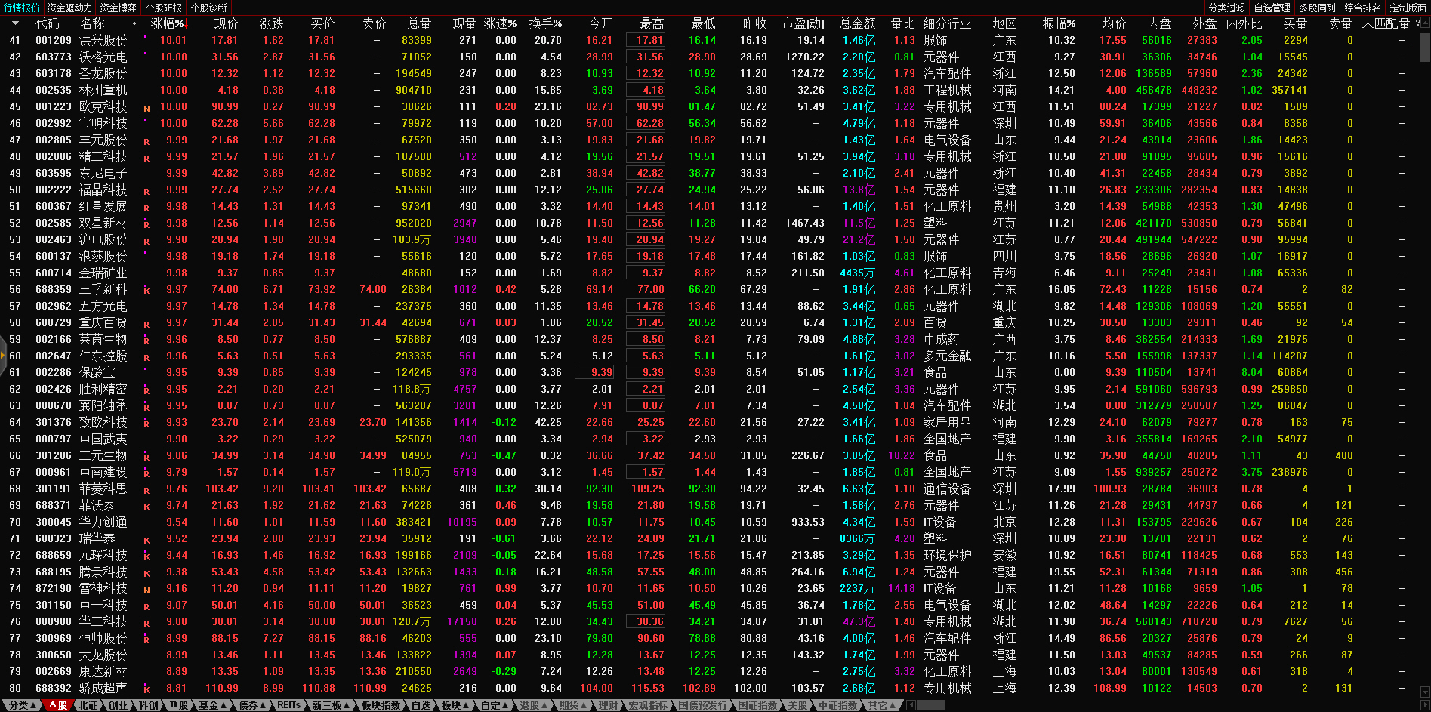The image size is (1431, 712).
Task: Open 自选管理 in top right
Action: (1272, 8)
